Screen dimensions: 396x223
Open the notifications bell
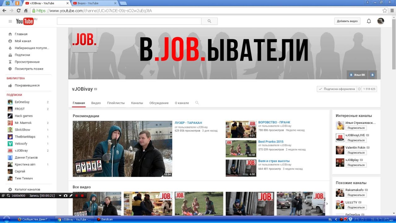(369, 21)
